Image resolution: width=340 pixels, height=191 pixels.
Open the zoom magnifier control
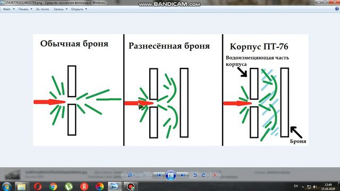[131, 175]
